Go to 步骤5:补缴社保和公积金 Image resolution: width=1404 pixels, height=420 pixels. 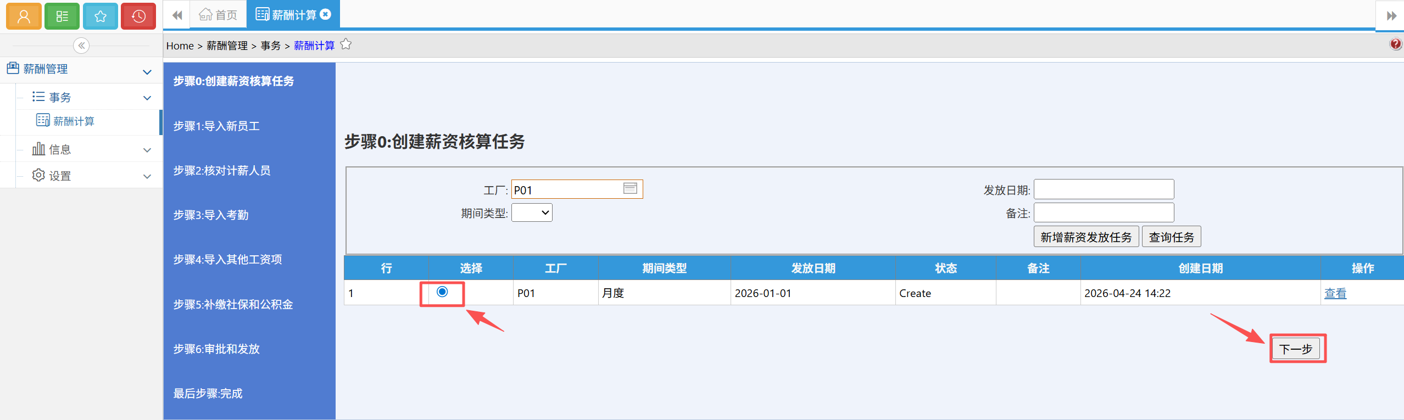(233, 305)
